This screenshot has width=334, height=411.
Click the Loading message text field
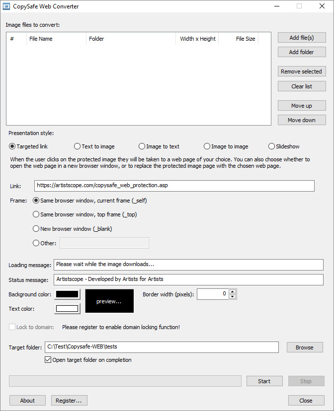coord(188,265)
